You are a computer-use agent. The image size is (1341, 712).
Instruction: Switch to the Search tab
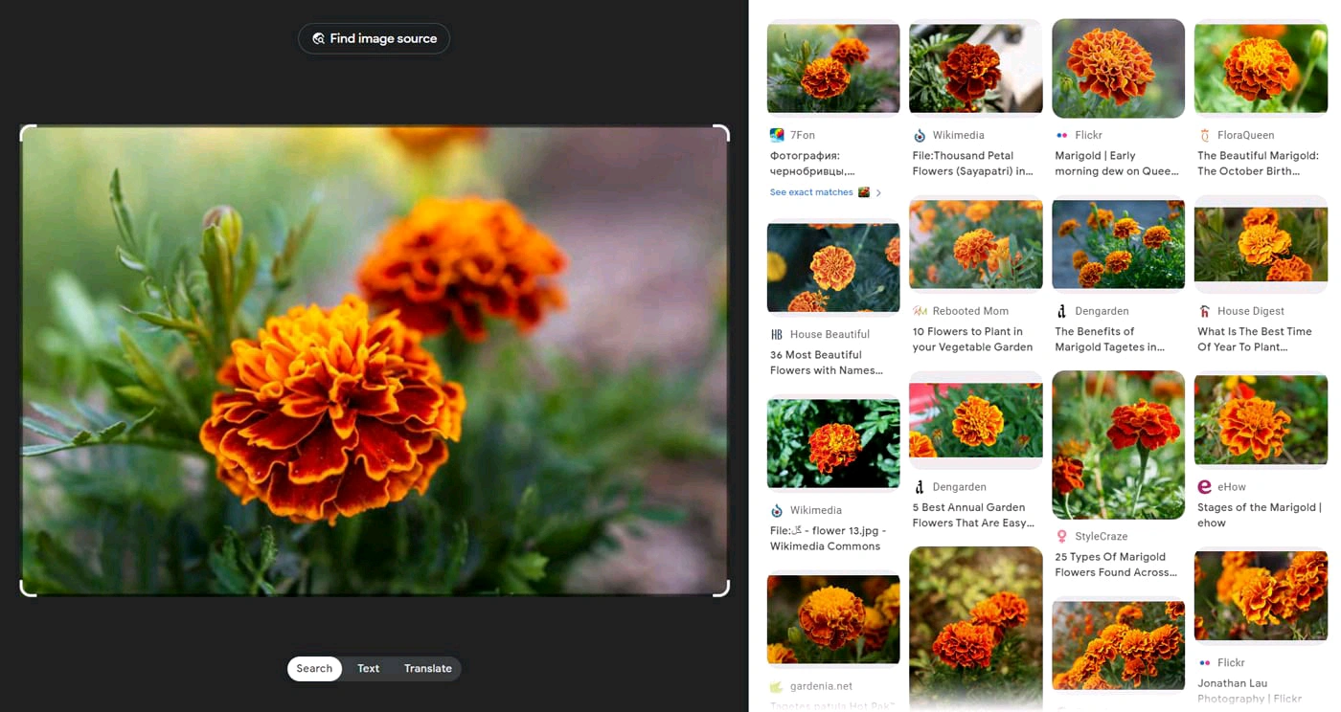coord(314,668)
